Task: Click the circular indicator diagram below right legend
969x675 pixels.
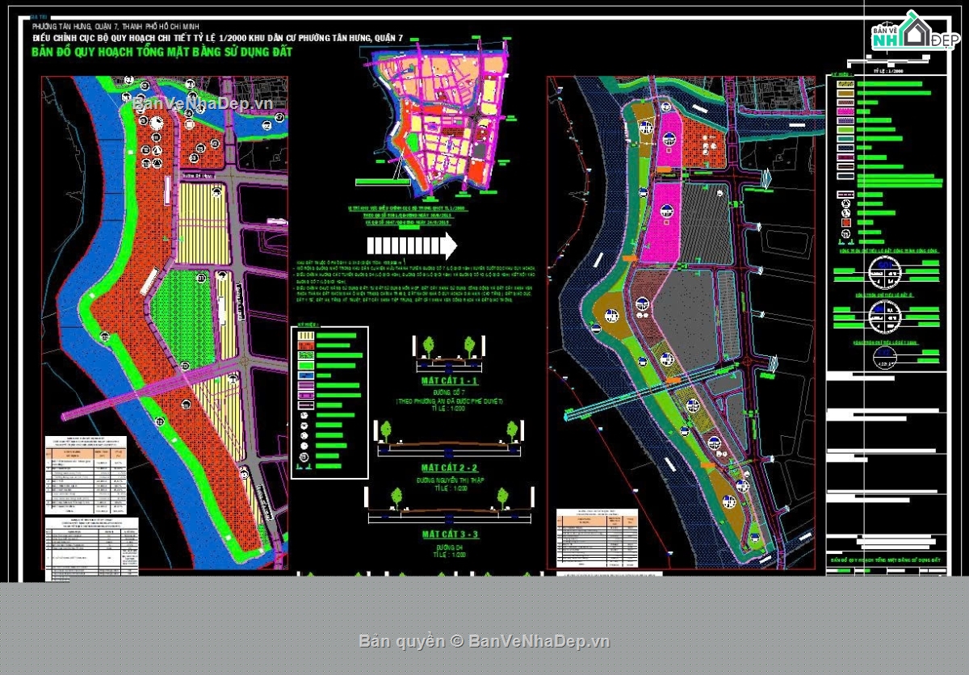Action: (886, 272)
